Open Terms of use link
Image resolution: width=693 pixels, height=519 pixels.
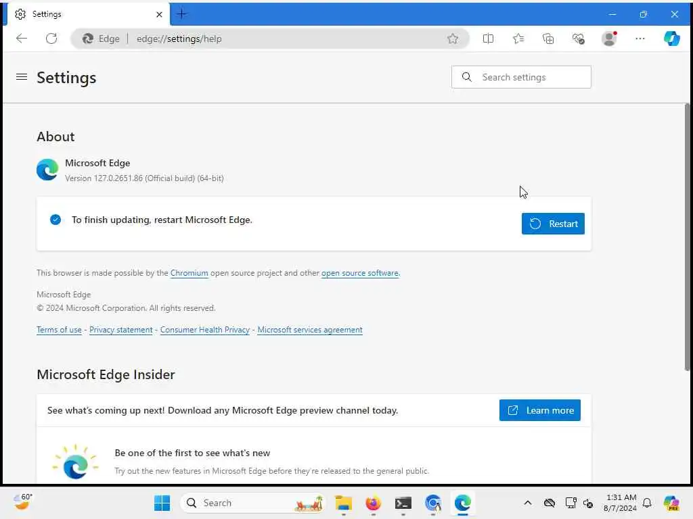tap(60, 330)
